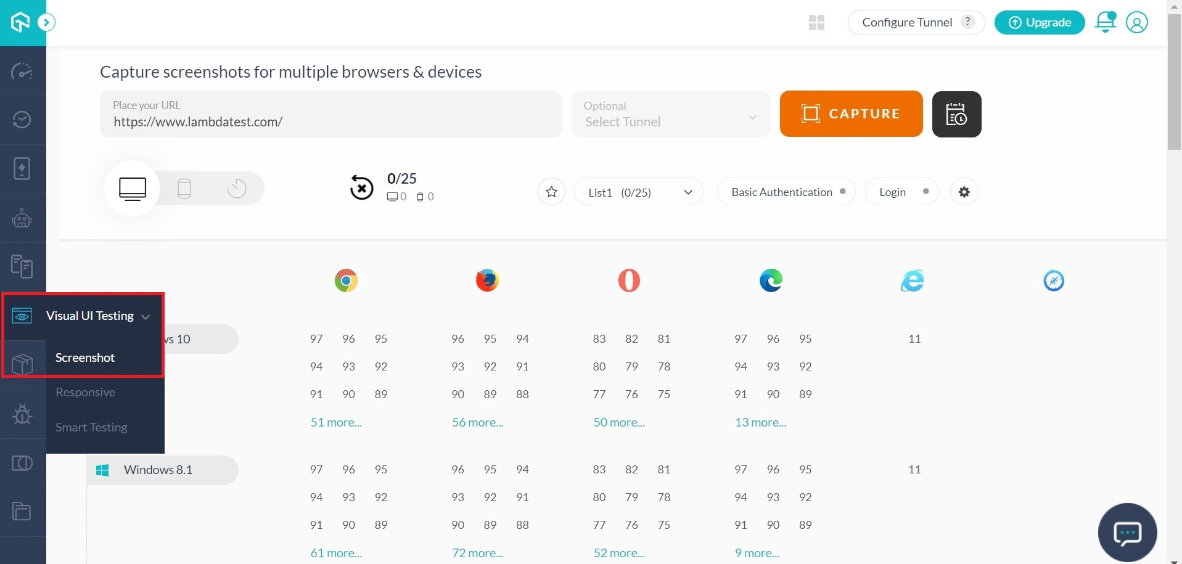Viewport: 1182px width, 564px height.
Task: Click the Internet Explorer icon
Action: [x=912, y=280]
